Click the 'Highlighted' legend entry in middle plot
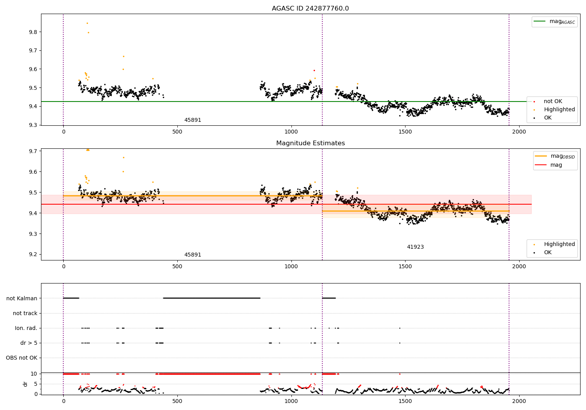Viewport: 586px width, 410px height. 555,244
